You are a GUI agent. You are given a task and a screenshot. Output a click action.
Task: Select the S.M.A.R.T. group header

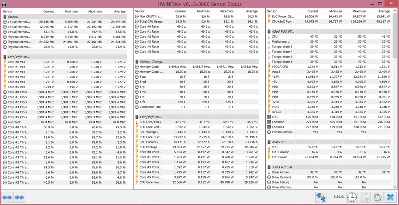tap(329, 167)
